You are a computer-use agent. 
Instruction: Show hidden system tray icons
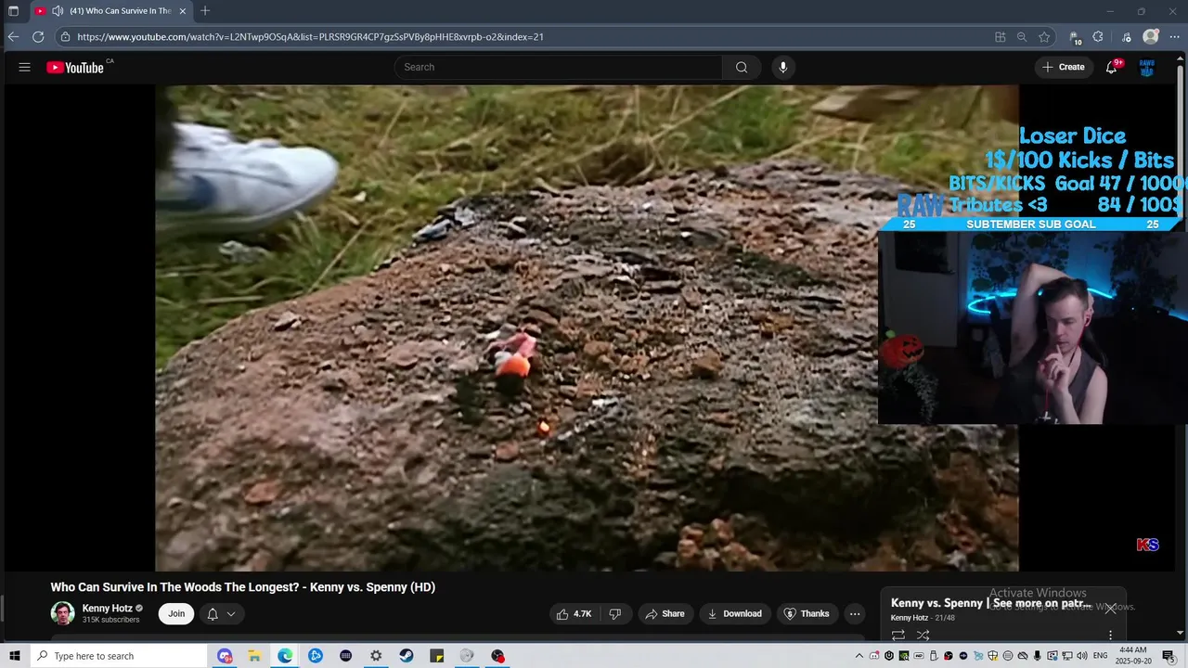[859, 656]
